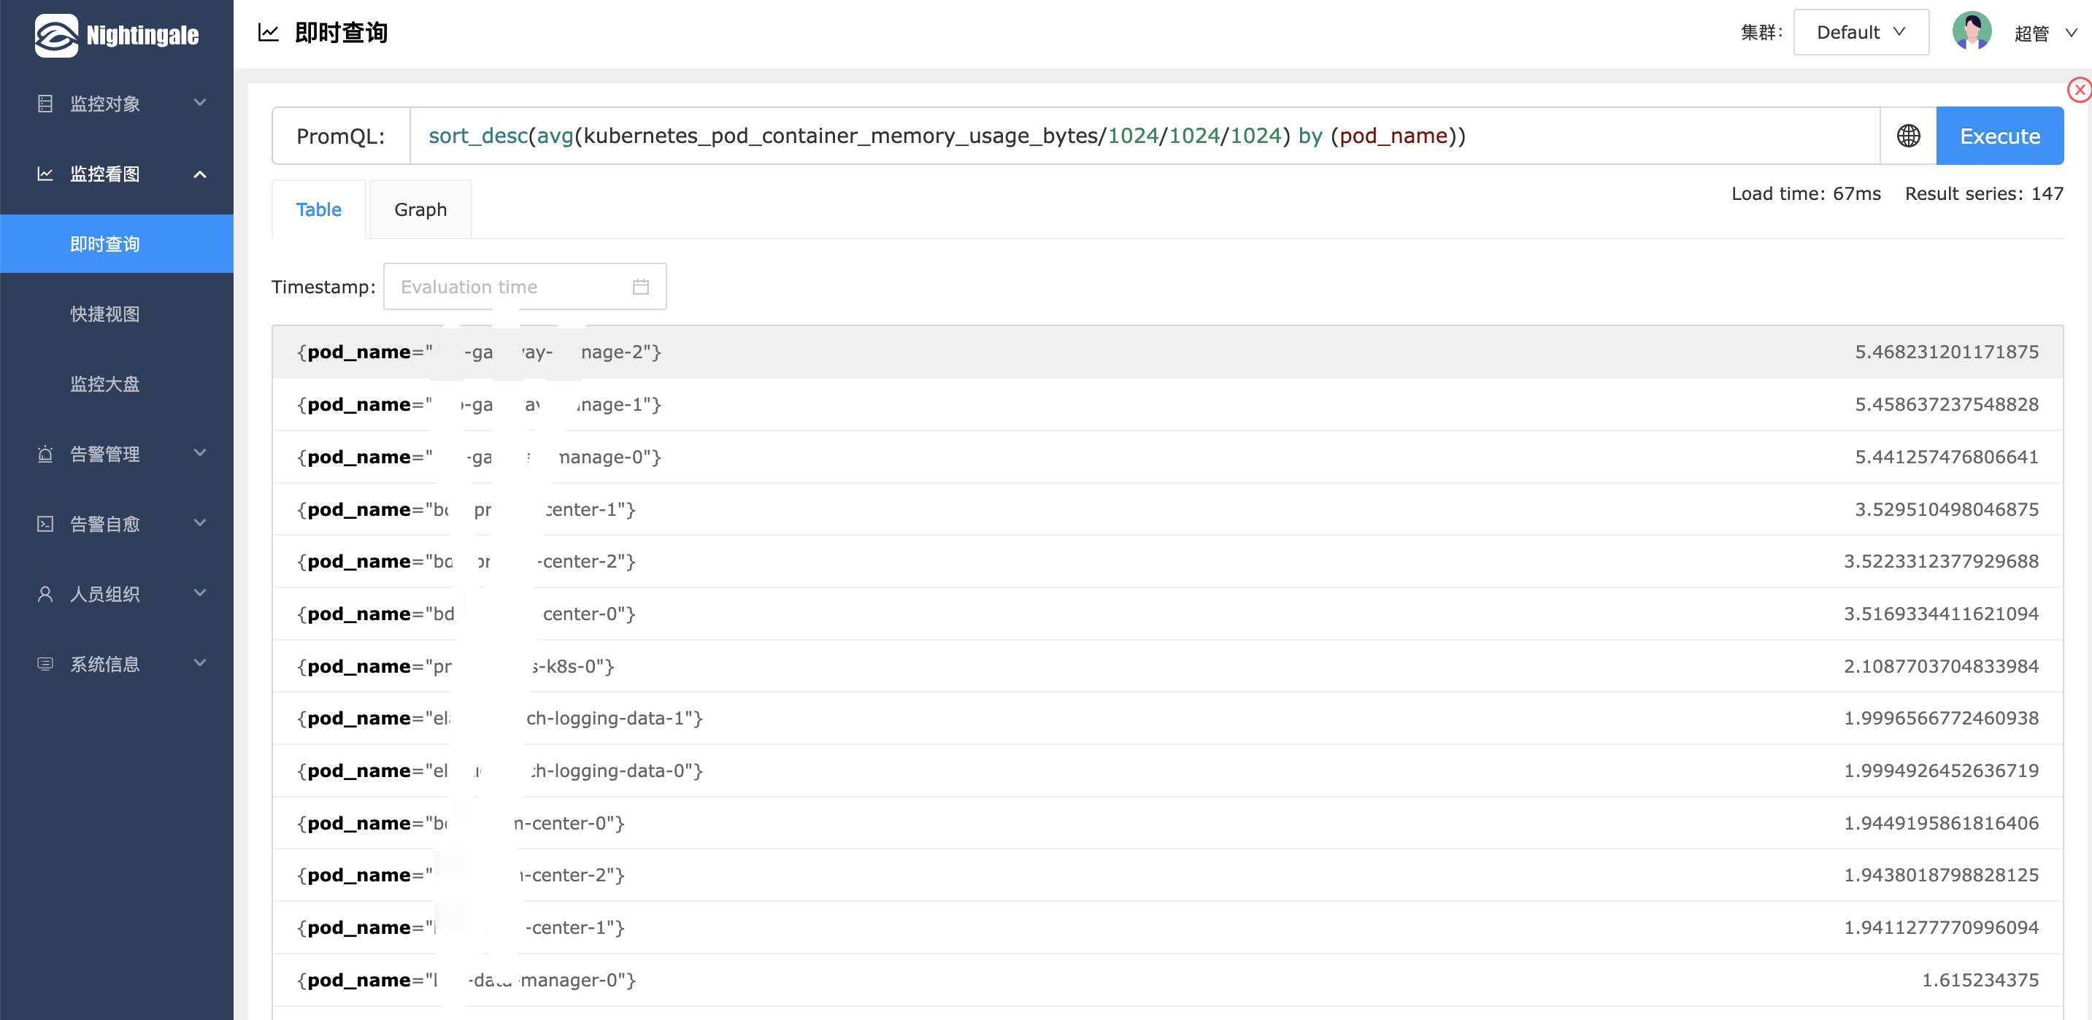Image resolution: width=2092 pixels, height=1020 pixels.
Task: Click into the PromQL query input
Action: [1137, 136]
